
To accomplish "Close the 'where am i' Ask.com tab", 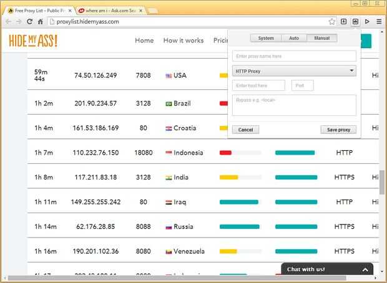I will tap(140, 11).
